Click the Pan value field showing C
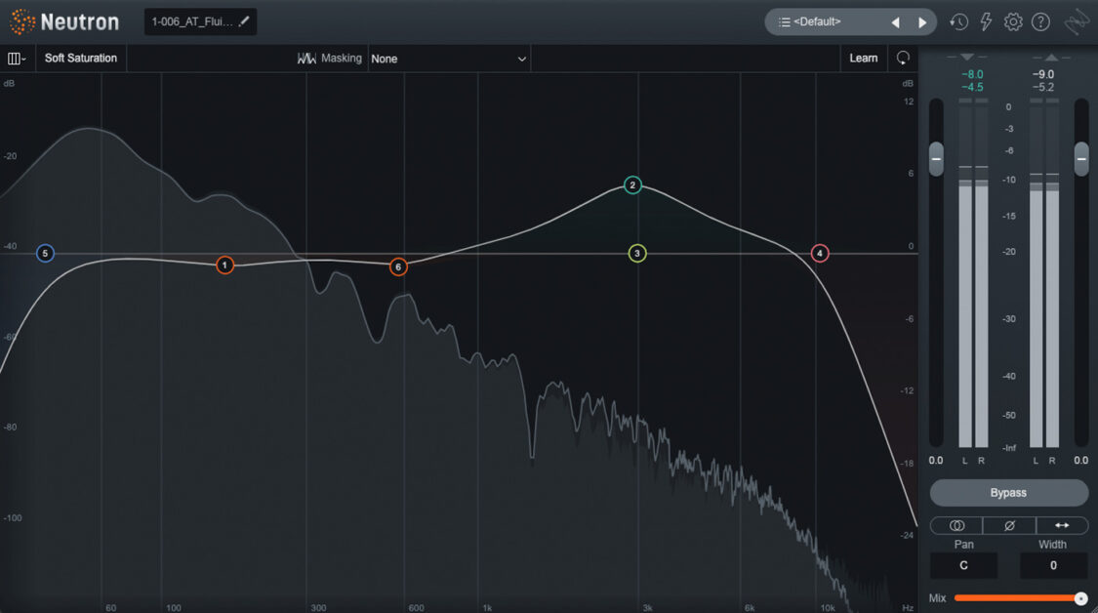Image resolution: width=1098 pixels, height=613 pixels. tap(963, 565)
